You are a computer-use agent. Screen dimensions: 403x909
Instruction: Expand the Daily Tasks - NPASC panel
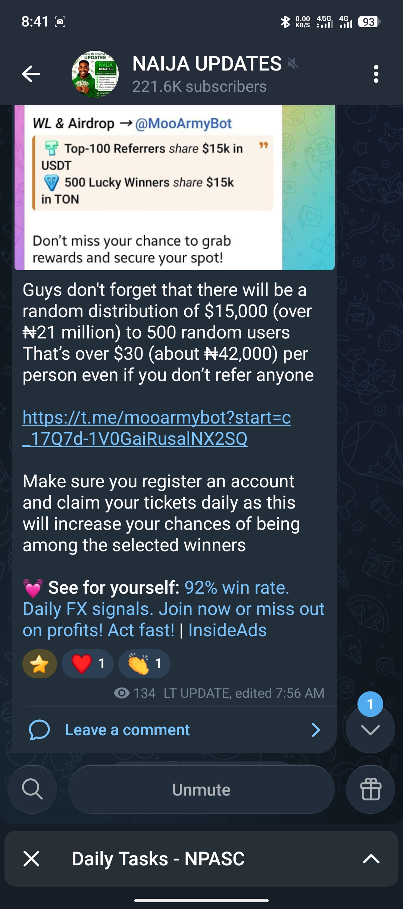[x=371, y=859]
